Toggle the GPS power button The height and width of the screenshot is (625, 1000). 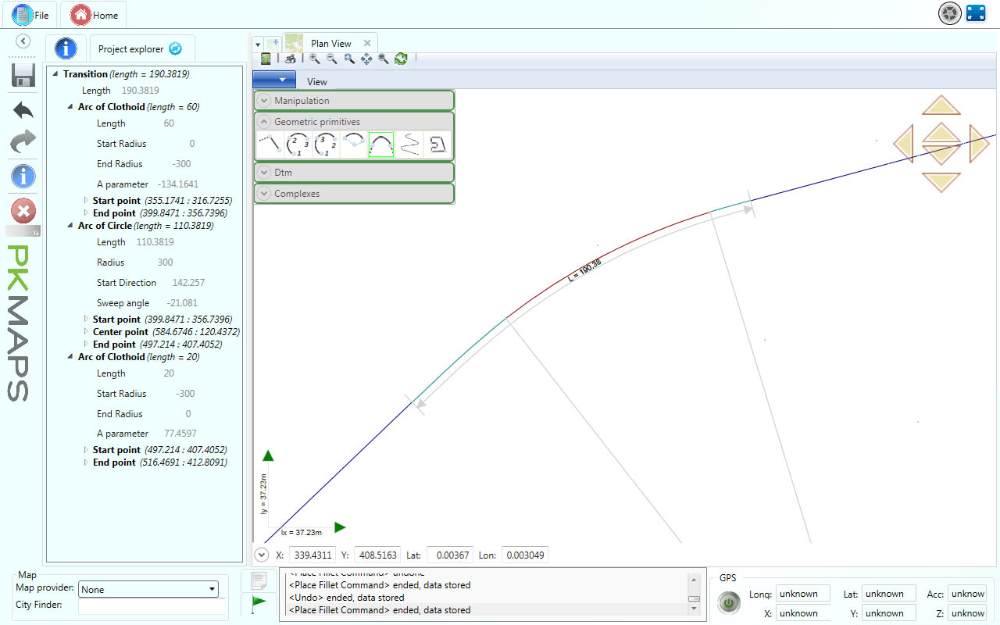[729, 603]
